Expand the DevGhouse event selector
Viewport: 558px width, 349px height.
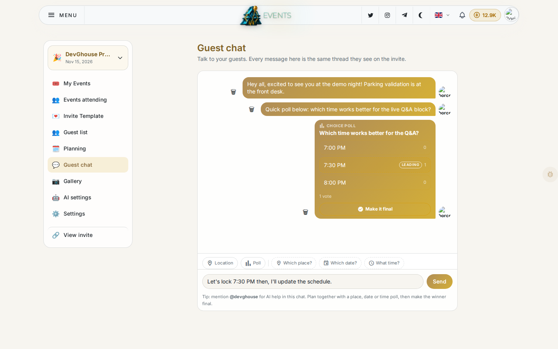tap(88, 58)
